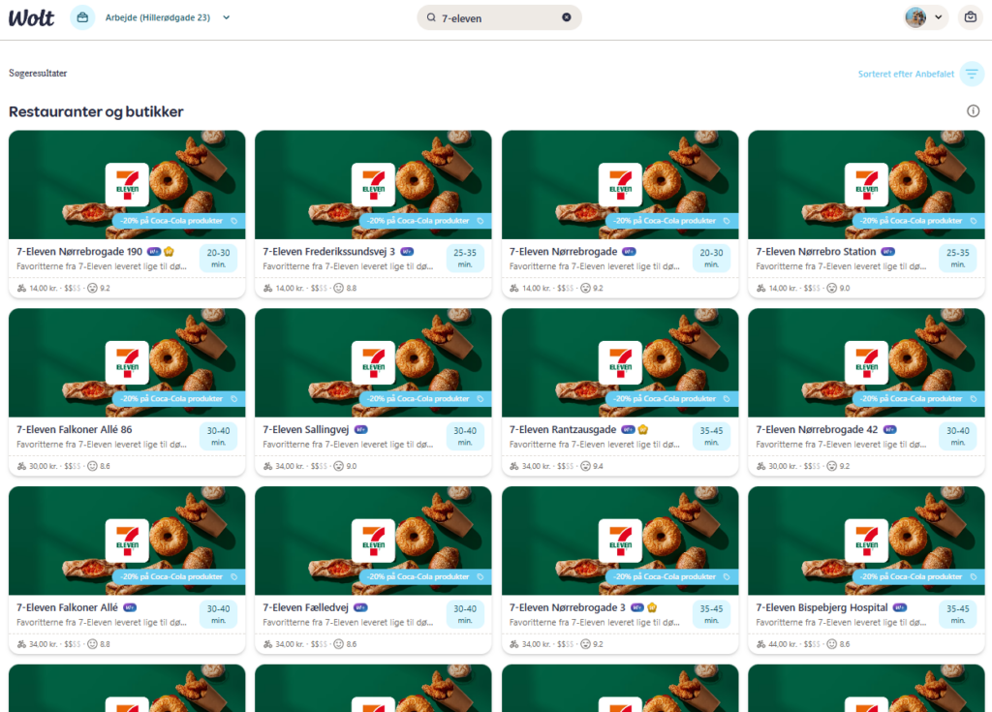
Task: Open the sort filter icon
Action: coord(972,74)
